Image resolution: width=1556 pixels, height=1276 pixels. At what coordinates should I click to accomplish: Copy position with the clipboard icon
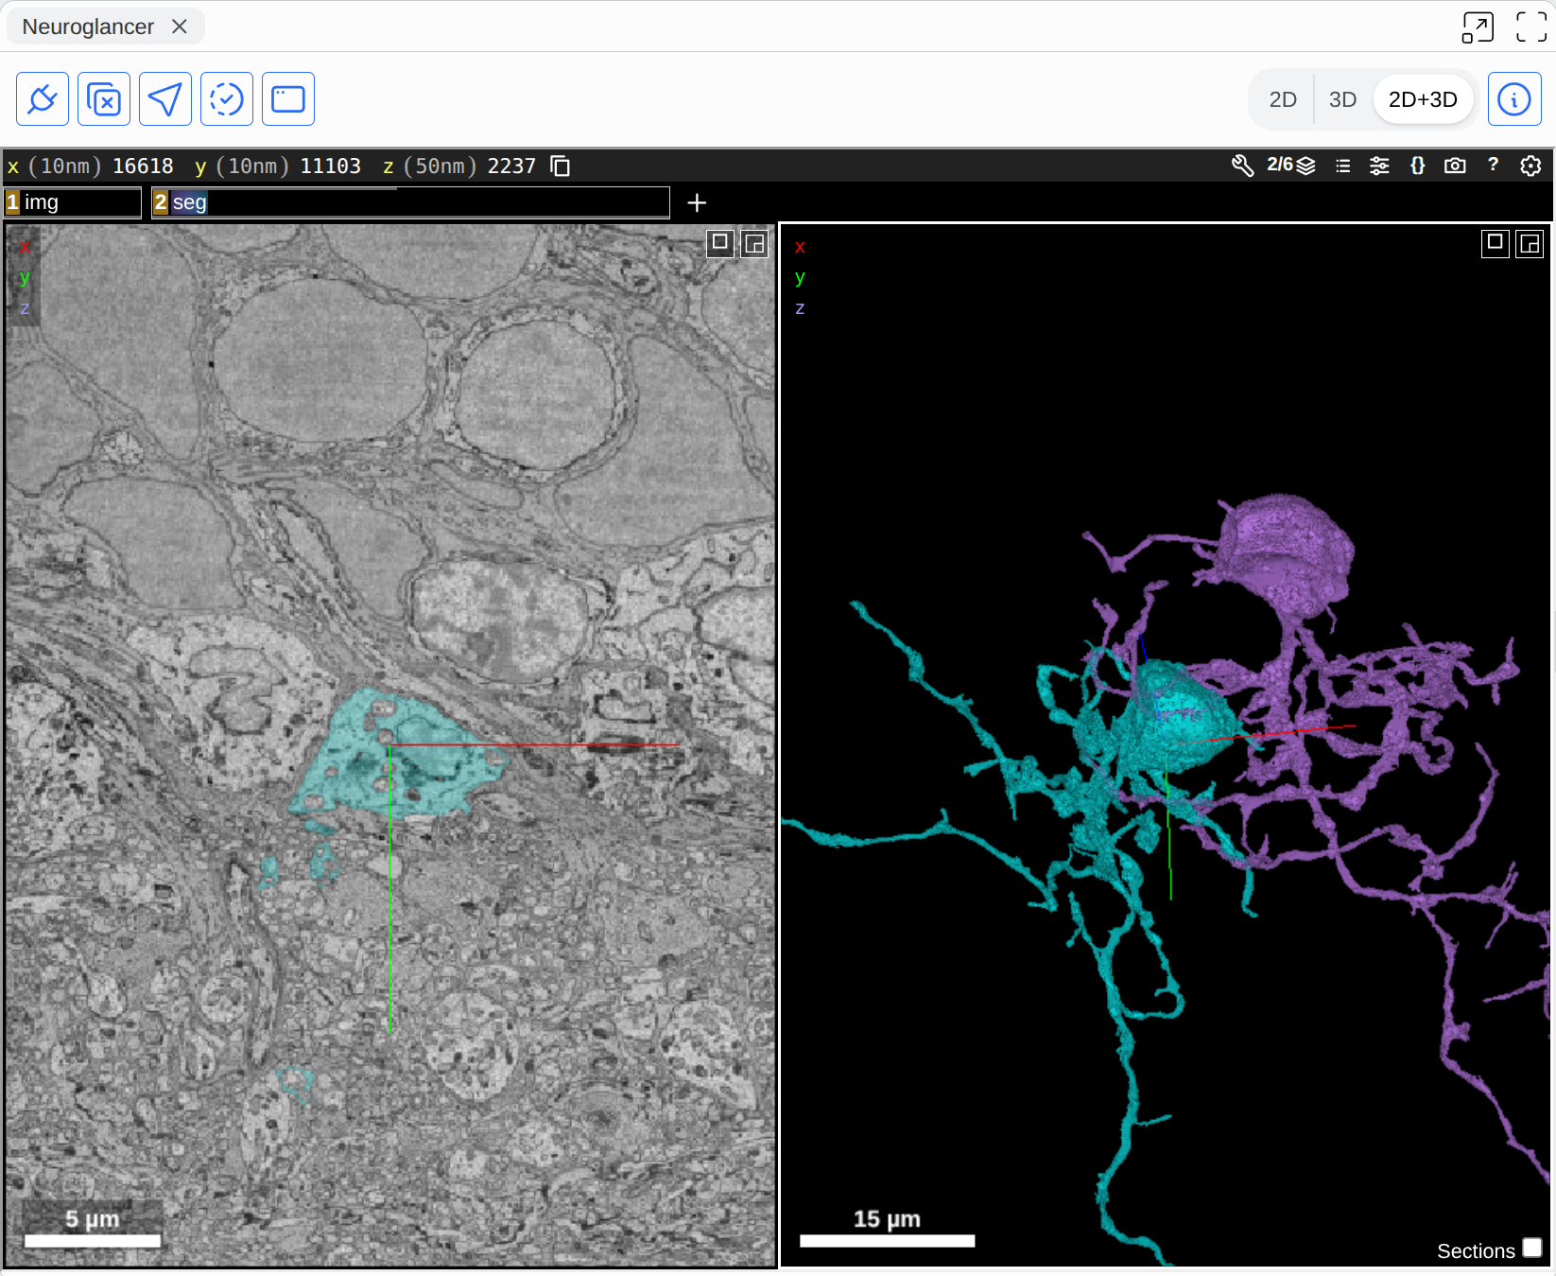(561, 166)
